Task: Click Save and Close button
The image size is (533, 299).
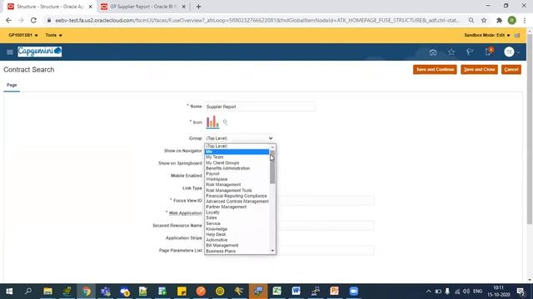Action: coord(479,70)
